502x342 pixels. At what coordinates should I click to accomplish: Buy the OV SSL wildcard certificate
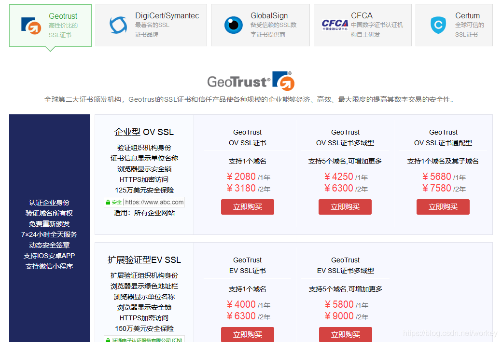pos(443,207)
